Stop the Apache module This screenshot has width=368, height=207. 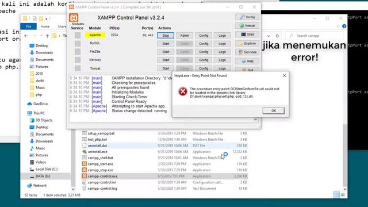(166, 36)
